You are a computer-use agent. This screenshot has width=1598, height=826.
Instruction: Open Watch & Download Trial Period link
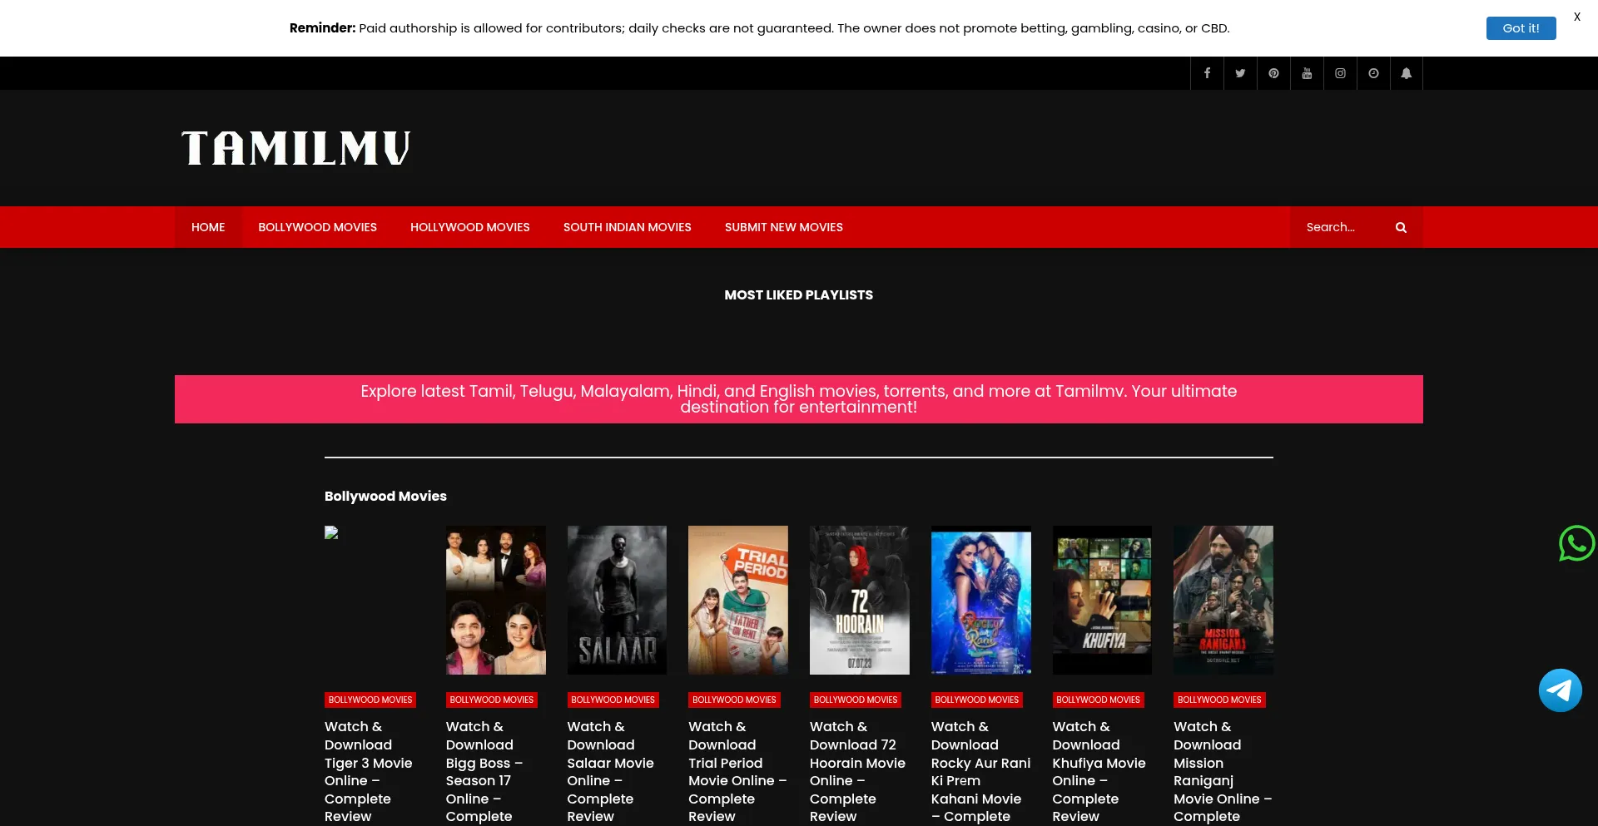click(737, 771)
